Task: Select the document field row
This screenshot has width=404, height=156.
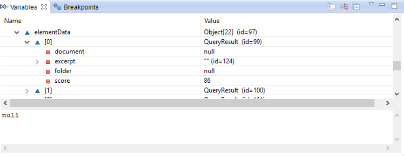Action: click(x=196, y=52)
